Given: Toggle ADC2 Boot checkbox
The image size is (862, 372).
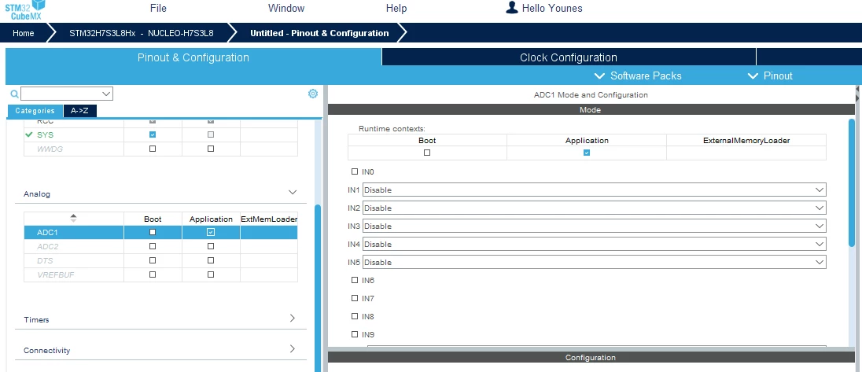Looking at the screenshot, I should point(153,247).
